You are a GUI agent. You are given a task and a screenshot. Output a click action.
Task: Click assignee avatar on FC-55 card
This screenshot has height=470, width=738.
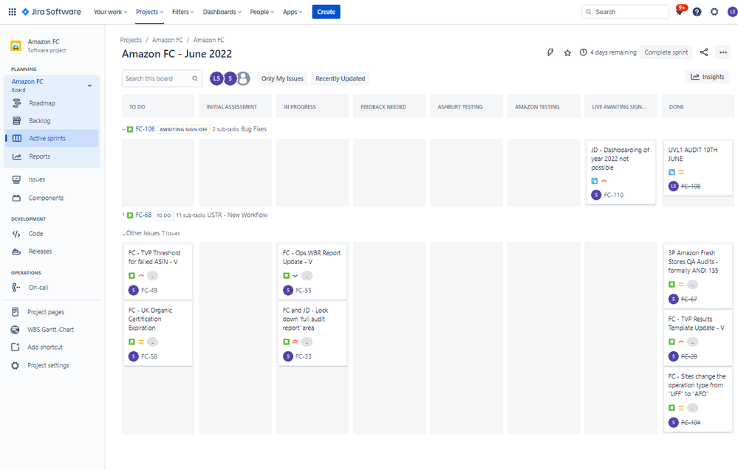[x=288, y=290]
